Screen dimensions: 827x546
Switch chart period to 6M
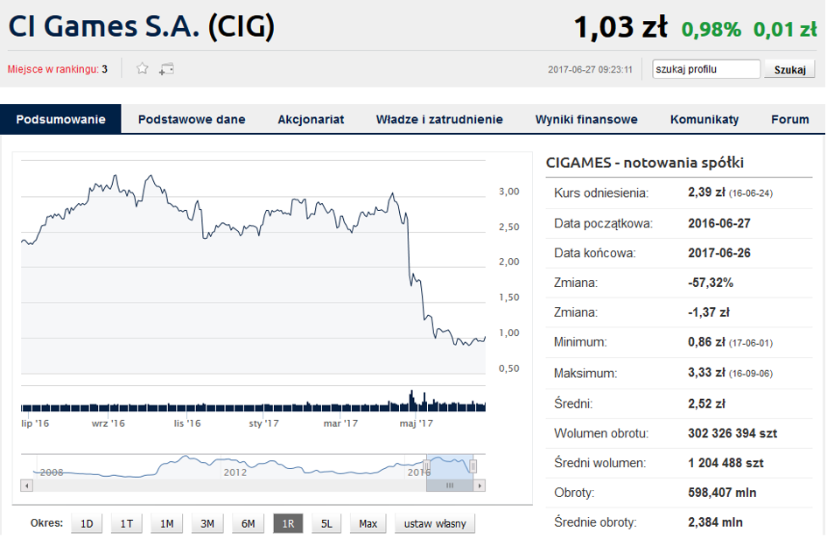coord(249,523)
